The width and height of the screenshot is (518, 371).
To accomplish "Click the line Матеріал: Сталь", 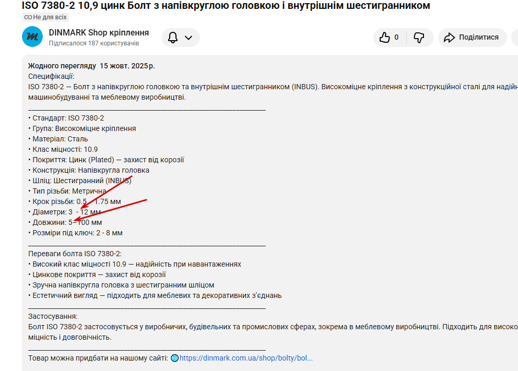I will click(58, 139).
